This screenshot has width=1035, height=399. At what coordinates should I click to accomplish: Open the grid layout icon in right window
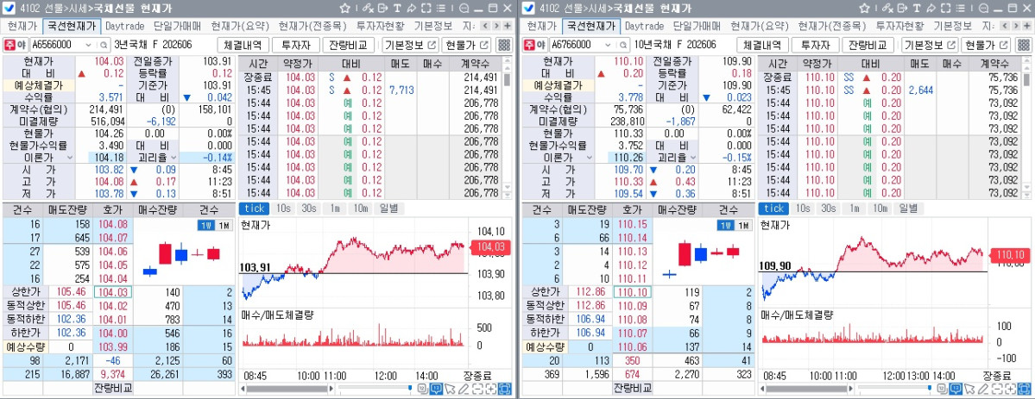pos(1023,45)
